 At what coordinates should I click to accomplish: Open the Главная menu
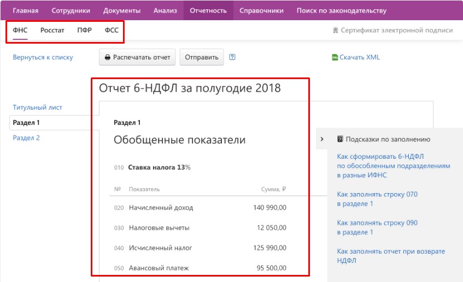[25, 10]
